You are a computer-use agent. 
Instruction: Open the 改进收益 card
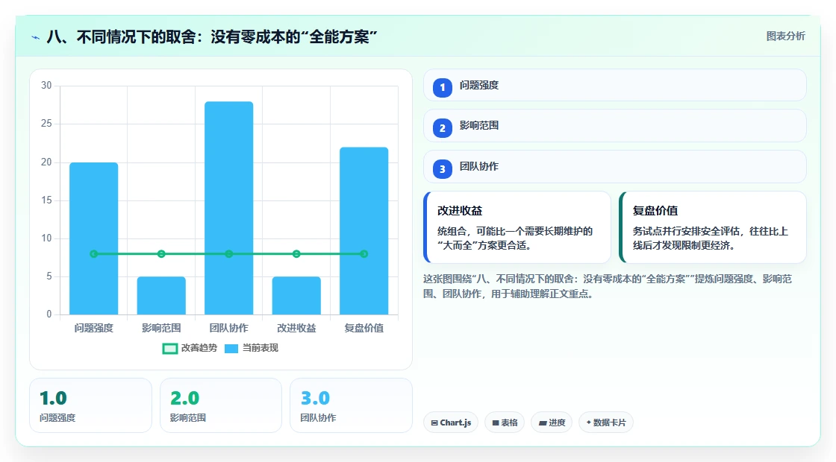pyautogui.click(x=517, y=227)
